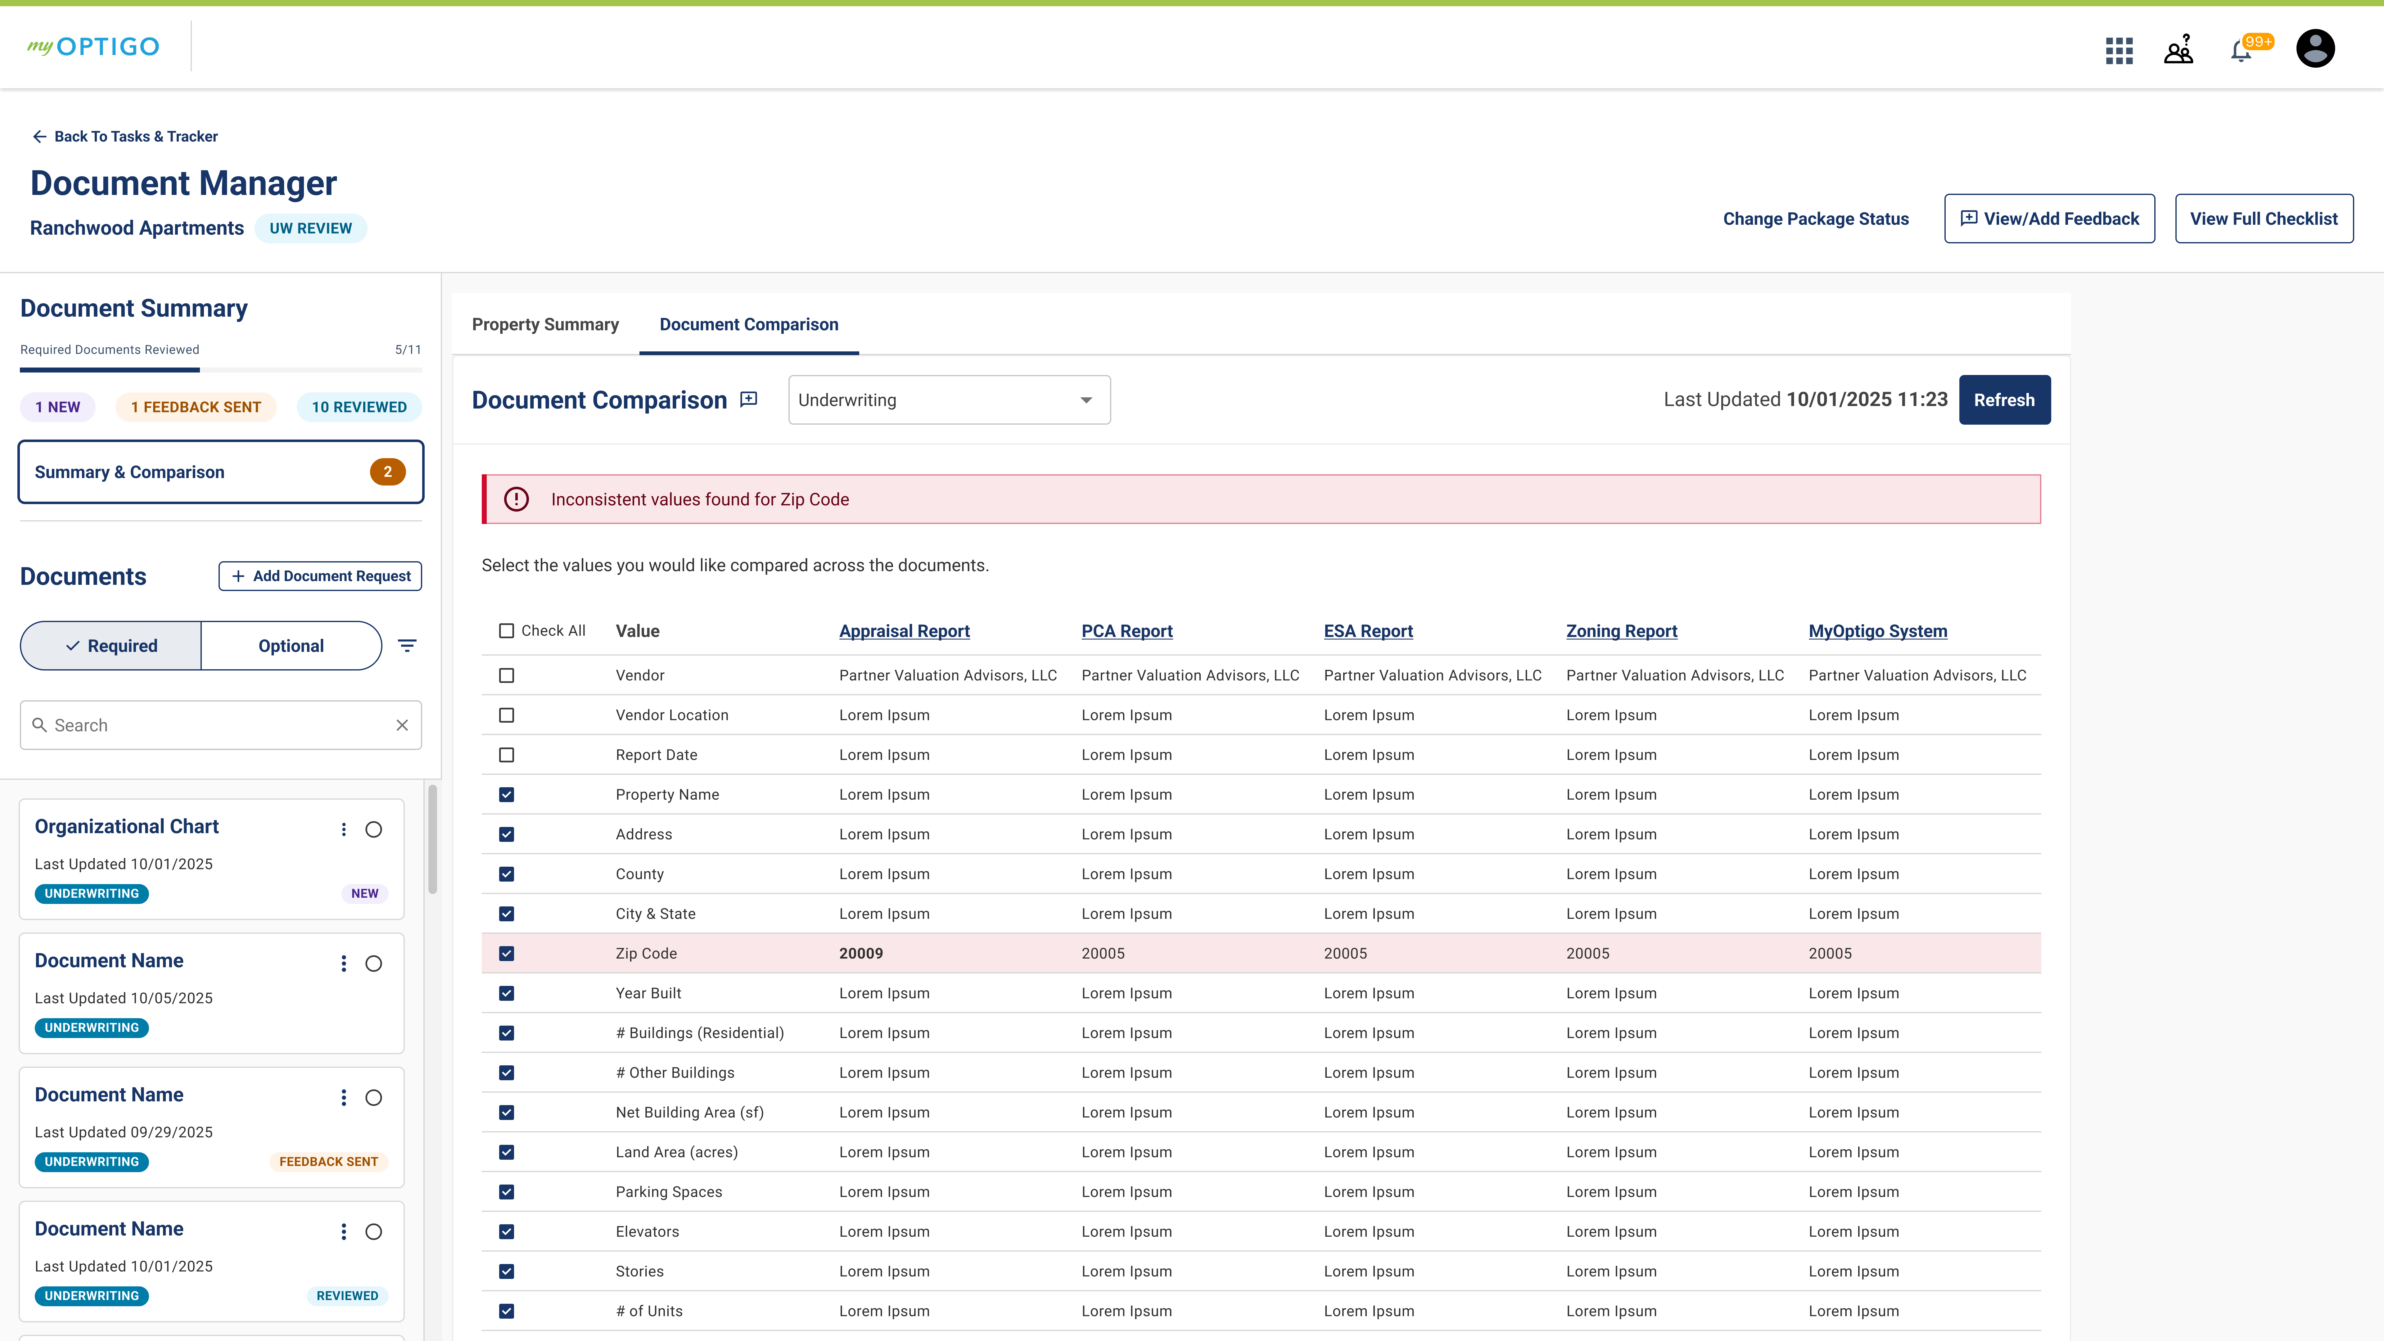
Task: Click the 1 NEW status chip
Action: click(x=57, y=407)
